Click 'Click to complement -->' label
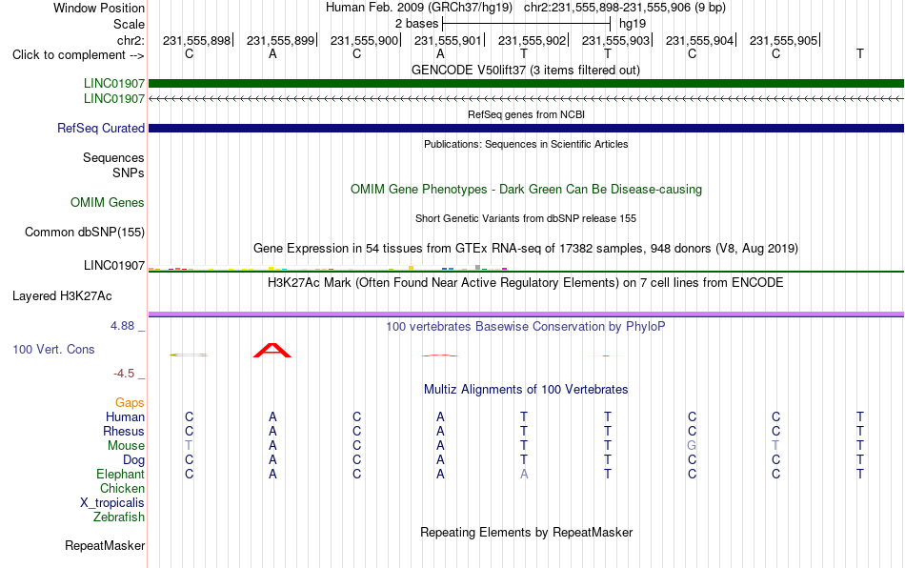905x568 pixels. (x=78, y=55)
